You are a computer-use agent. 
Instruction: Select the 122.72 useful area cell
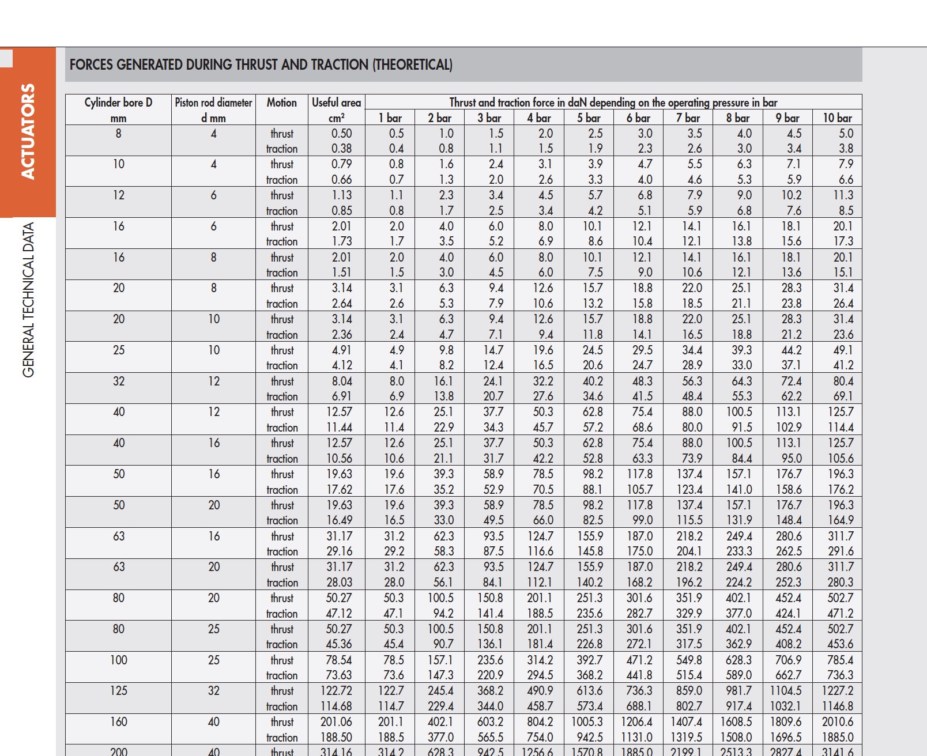click(336, 691)
